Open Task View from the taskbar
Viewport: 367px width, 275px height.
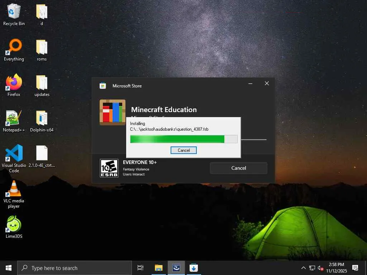(x=140, y=268)
